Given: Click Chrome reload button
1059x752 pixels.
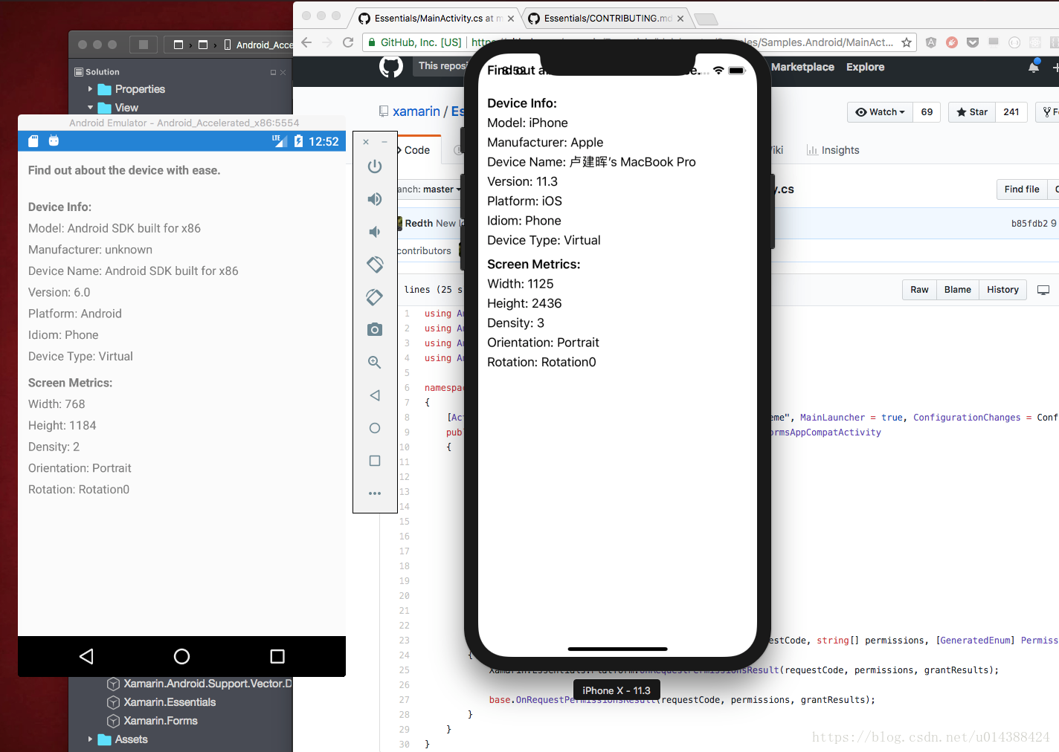Looking at the screenshot, I should tap(347, 42).
